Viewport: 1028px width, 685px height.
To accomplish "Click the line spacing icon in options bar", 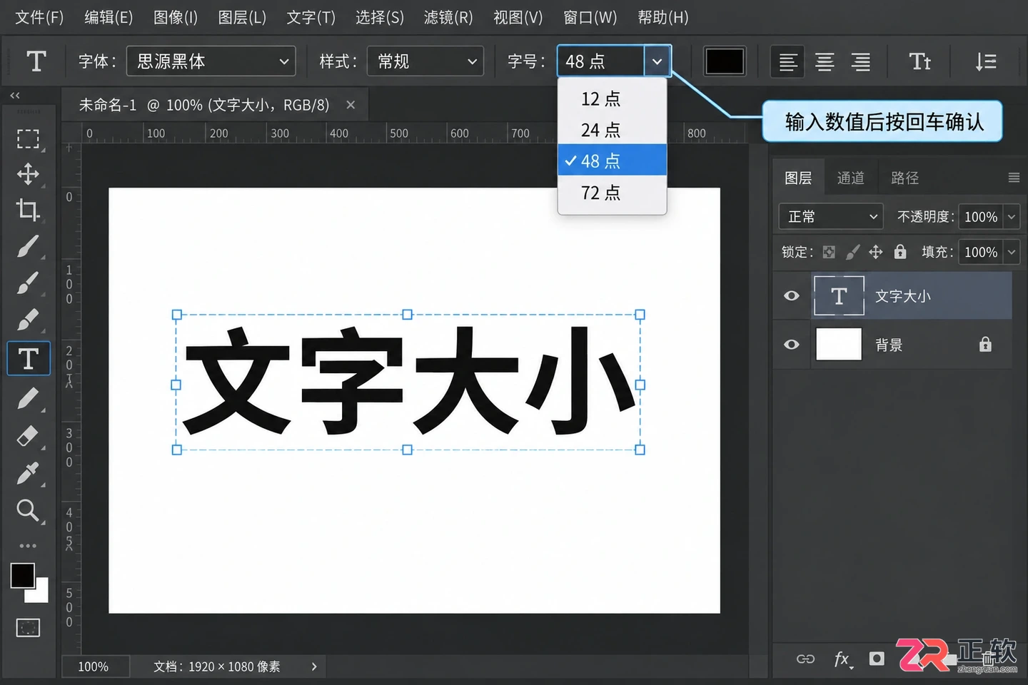I will tap(986, 61).
